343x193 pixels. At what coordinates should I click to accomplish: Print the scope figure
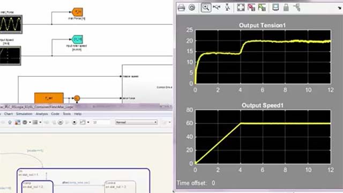[181, 8]
